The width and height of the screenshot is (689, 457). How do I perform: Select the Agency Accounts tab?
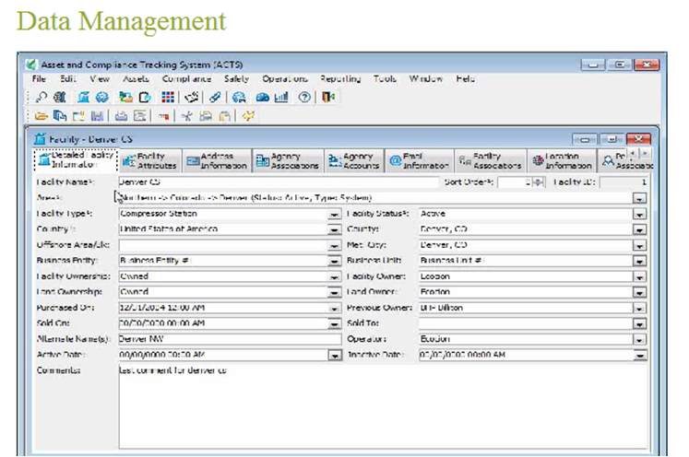pyautogui.click(x=355, y=161)
